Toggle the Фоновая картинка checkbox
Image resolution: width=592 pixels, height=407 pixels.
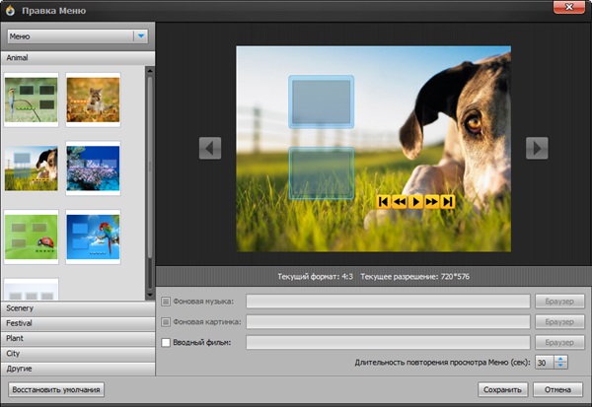(166, 322)
